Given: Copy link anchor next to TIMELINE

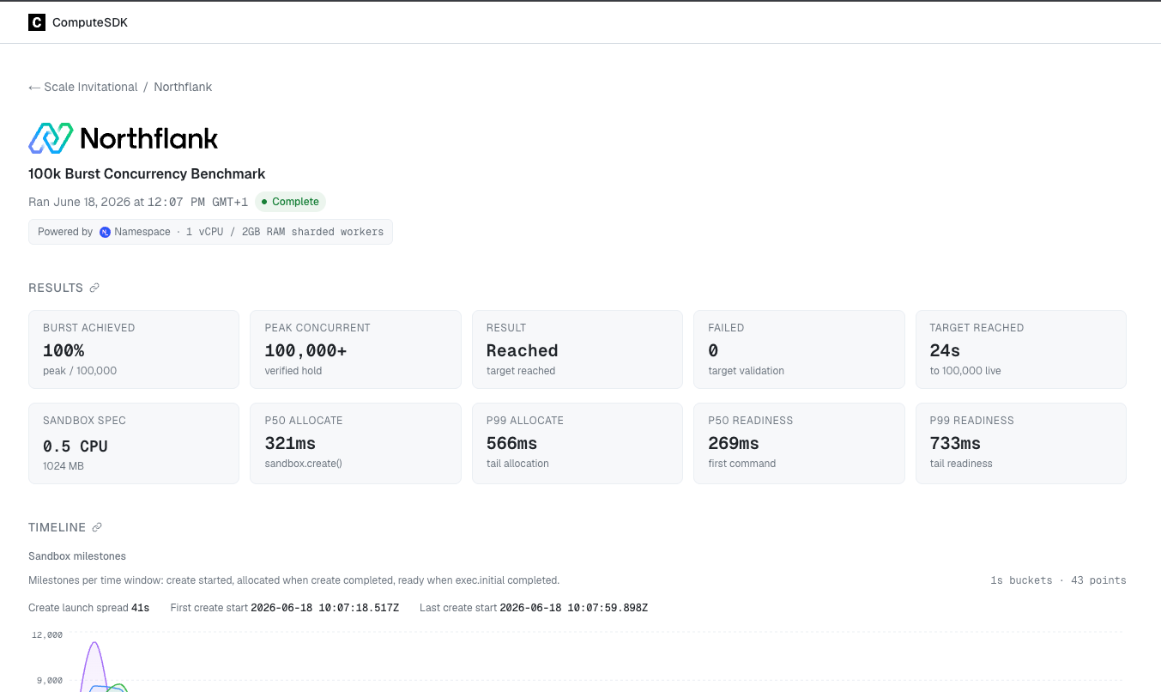Looking at the screenshot, I should [x=97, y=527].
